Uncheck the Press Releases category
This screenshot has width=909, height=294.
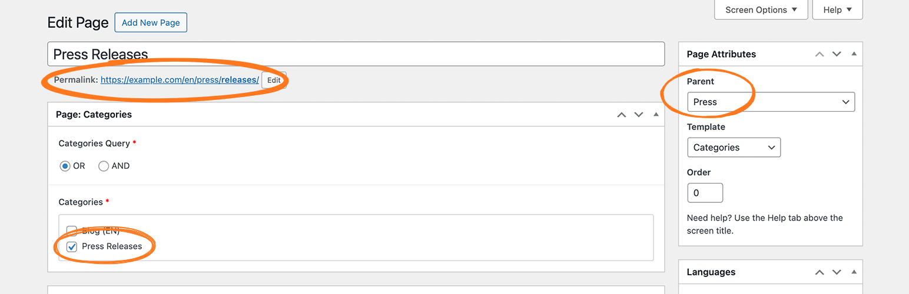[x=72, y=247]
